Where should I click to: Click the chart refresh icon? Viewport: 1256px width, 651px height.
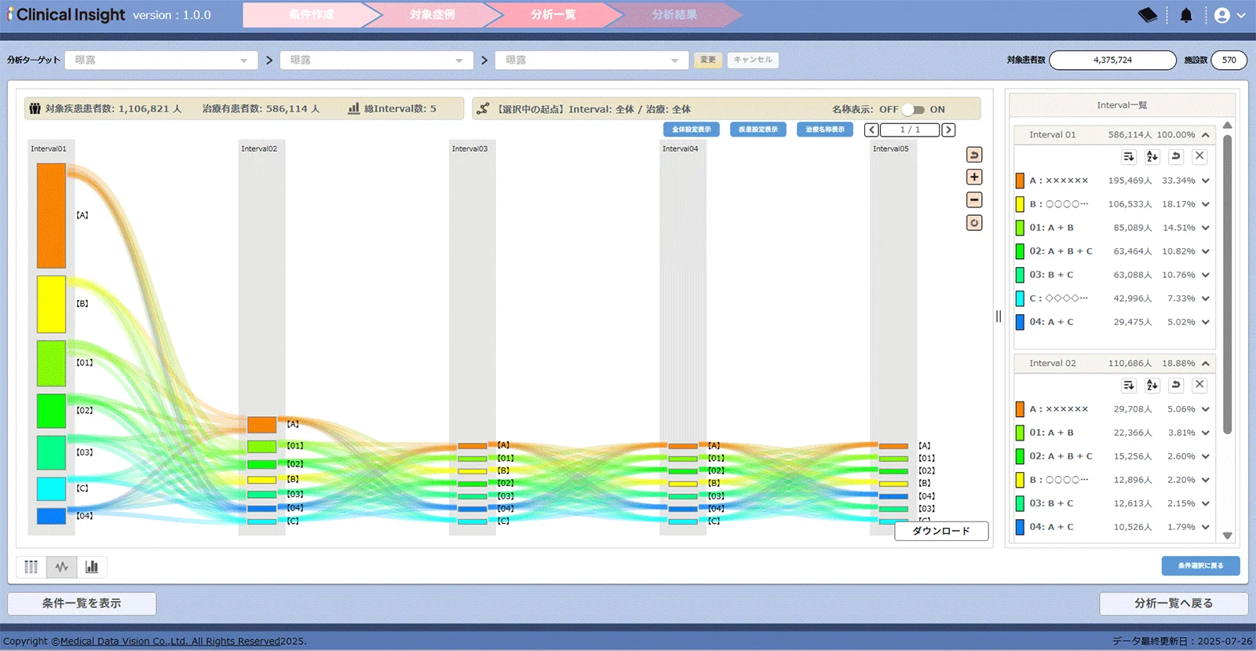click(x=974, y=223)
